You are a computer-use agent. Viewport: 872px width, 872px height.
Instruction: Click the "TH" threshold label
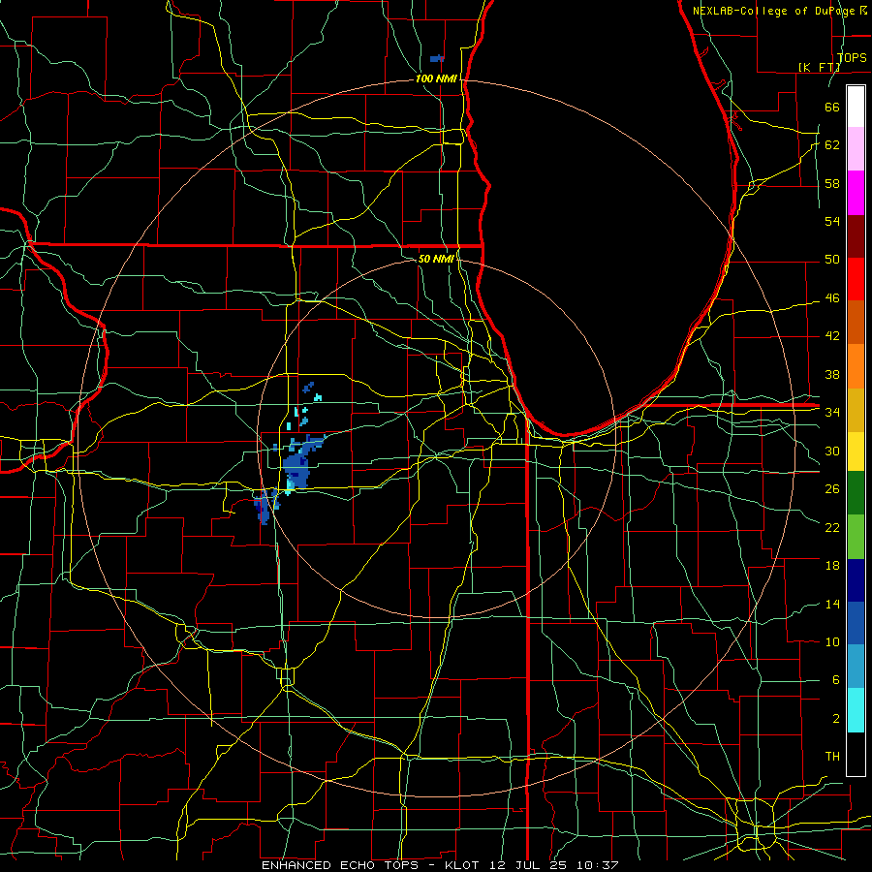point(832,757)
